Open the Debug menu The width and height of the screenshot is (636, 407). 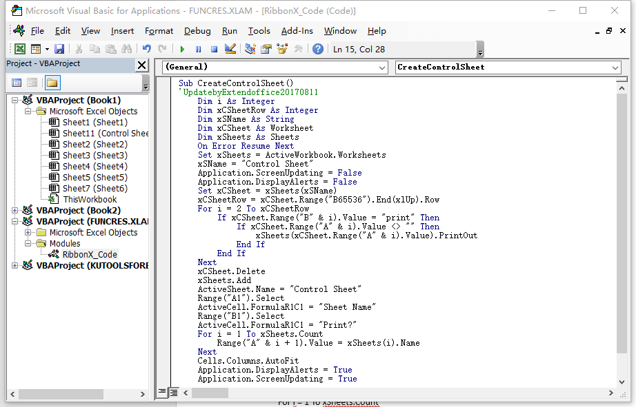point(197,31)
